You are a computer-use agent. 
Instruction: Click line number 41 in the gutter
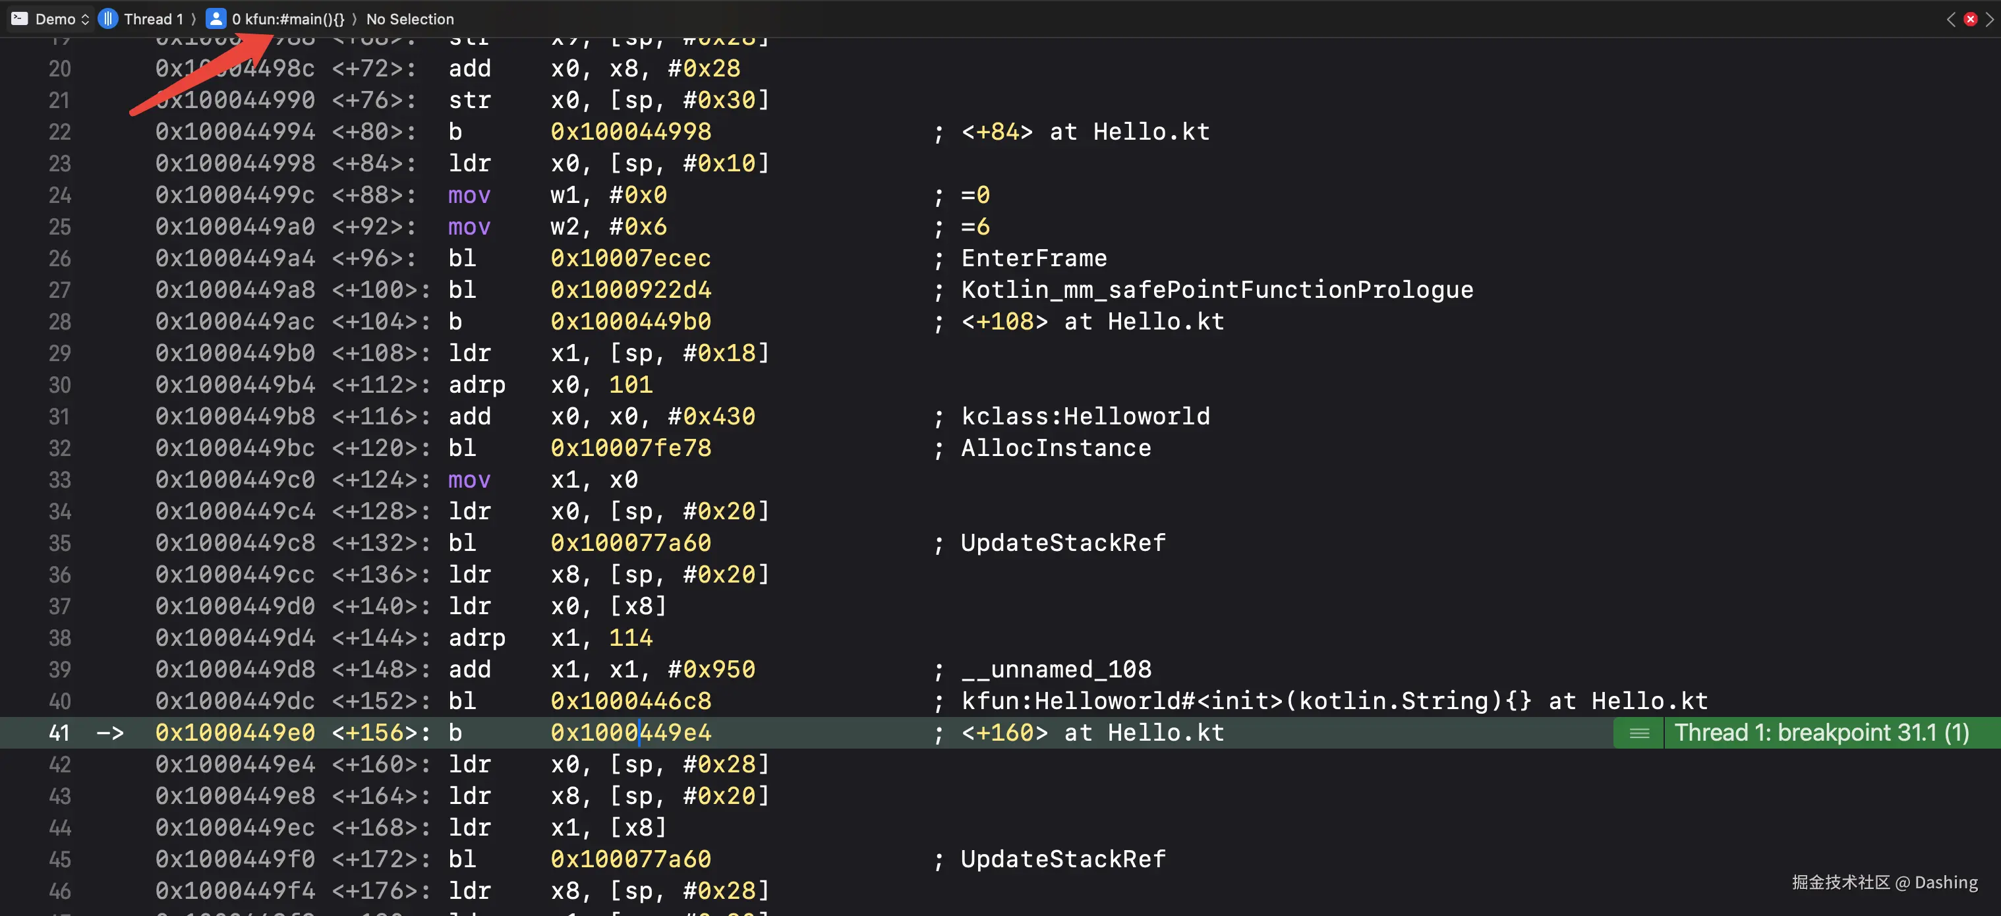click(x=60, y=733)
